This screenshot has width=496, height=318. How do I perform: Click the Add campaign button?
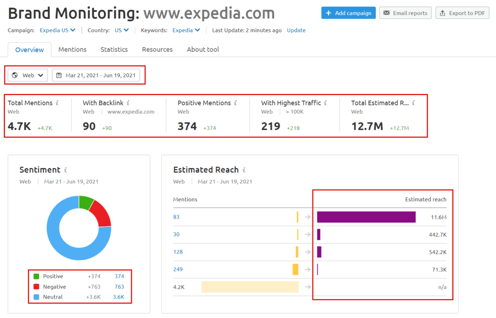tap(348, 13)
